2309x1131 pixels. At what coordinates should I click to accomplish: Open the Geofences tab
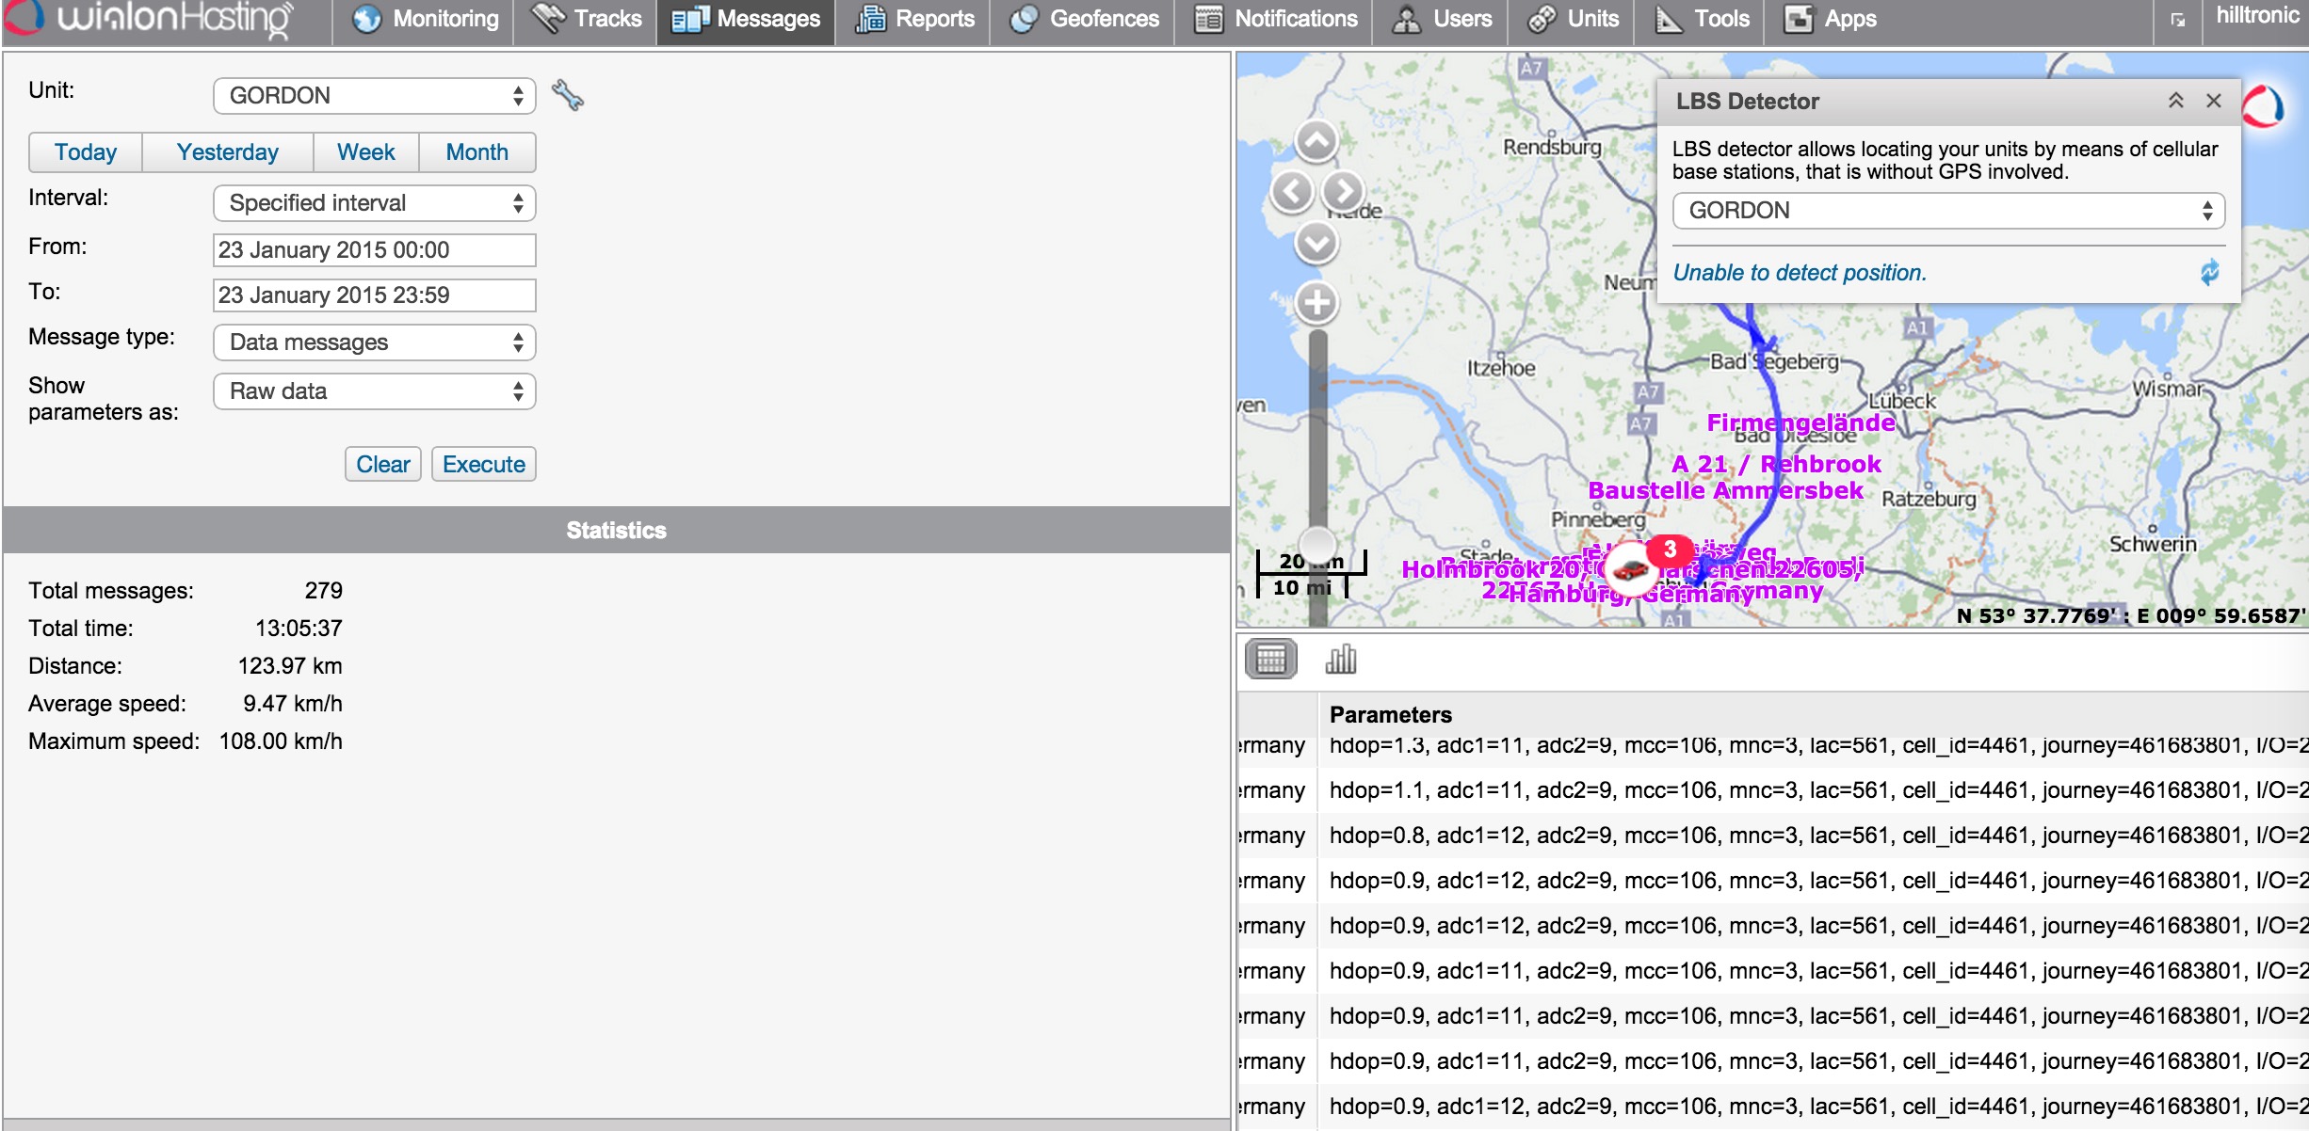(x=1083, y=19)
